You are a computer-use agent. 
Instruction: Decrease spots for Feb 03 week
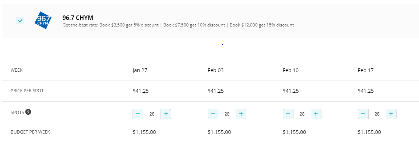(213, 114)
